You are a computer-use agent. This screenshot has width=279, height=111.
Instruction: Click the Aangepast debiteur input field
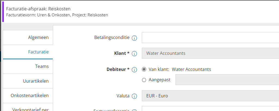coord(227,80)
